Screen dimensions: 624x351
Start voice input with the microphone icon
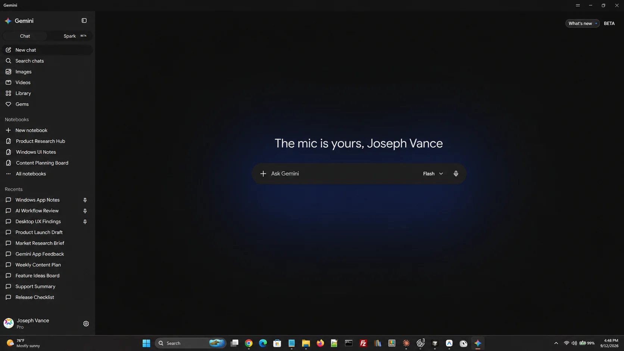pyautogui.click(x=456, y=173)
